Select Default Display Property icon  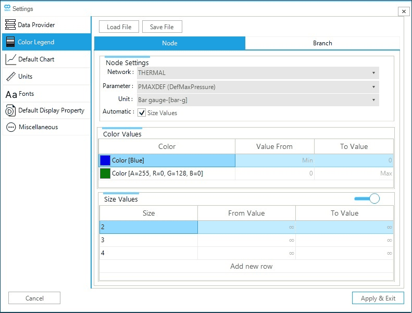tap(10, 110)
